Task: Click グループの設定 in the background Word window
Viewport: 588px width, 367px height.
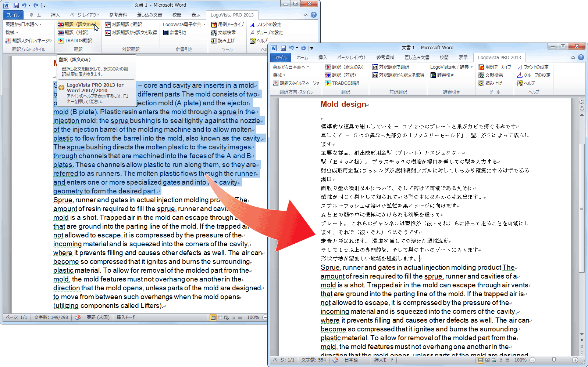Action: click(x=266, y=33)
